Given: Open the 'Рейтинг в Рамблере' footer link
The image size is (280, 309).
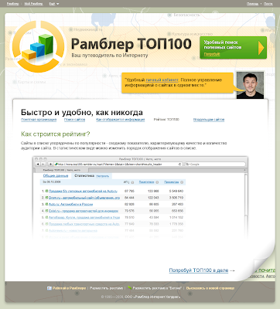Looking at the screenshot, I should 69,288.
